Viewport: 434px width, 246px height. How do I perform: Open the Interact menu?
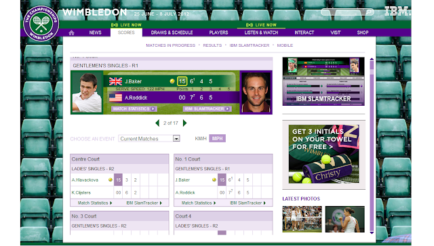click(x=304, y=33)
